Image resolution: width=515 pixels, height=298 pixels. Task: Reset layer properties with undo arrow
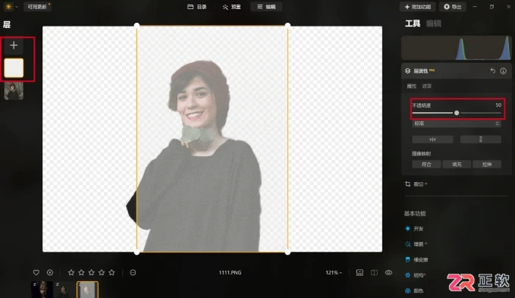click(493, 71)
